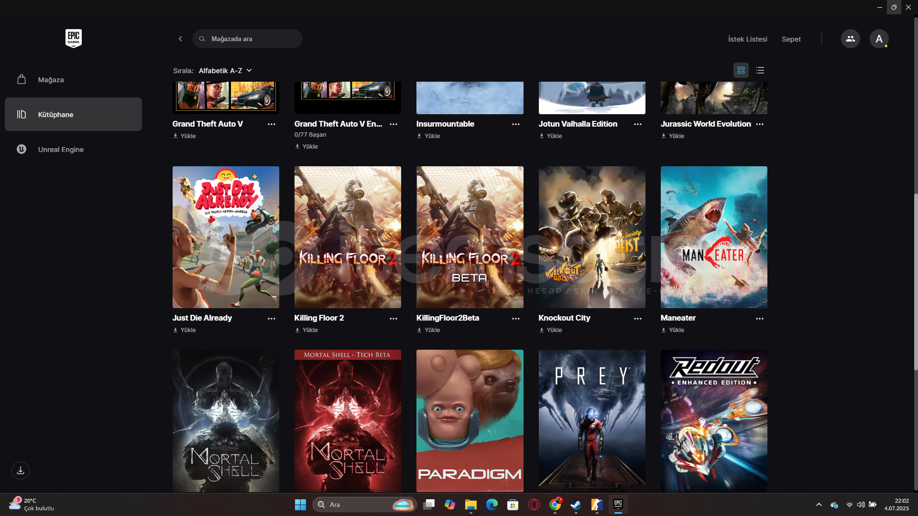Image resolution: width=918 pixels, height=516 pixels.
Task: Click the library vertical scrollbar
Action: click(x=916, y=282)
